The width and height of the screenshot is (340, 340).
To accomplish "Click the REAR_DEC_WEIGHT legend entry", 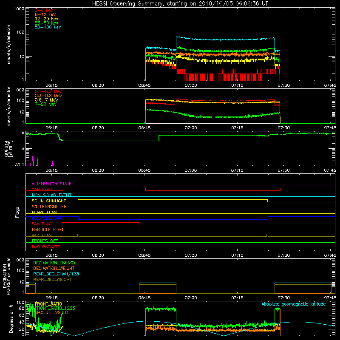I will (52, 280).
